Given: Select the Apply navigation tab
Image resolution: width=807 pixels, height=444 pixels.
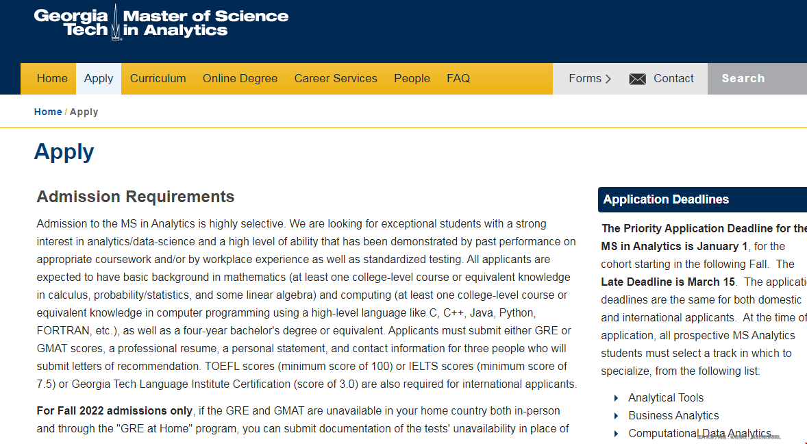Looking at the screenshot, I should coord(98,79).
